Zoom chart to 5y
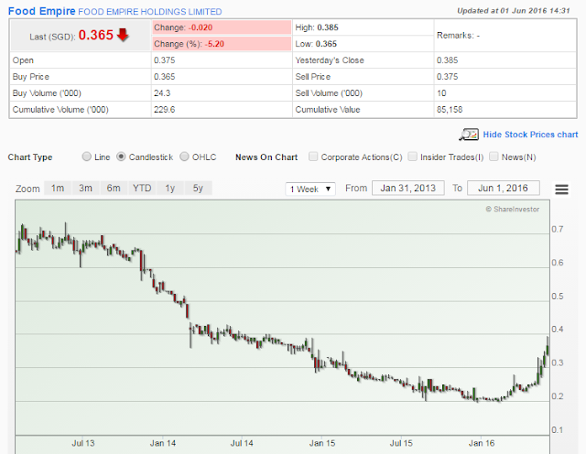 point(198,188)
